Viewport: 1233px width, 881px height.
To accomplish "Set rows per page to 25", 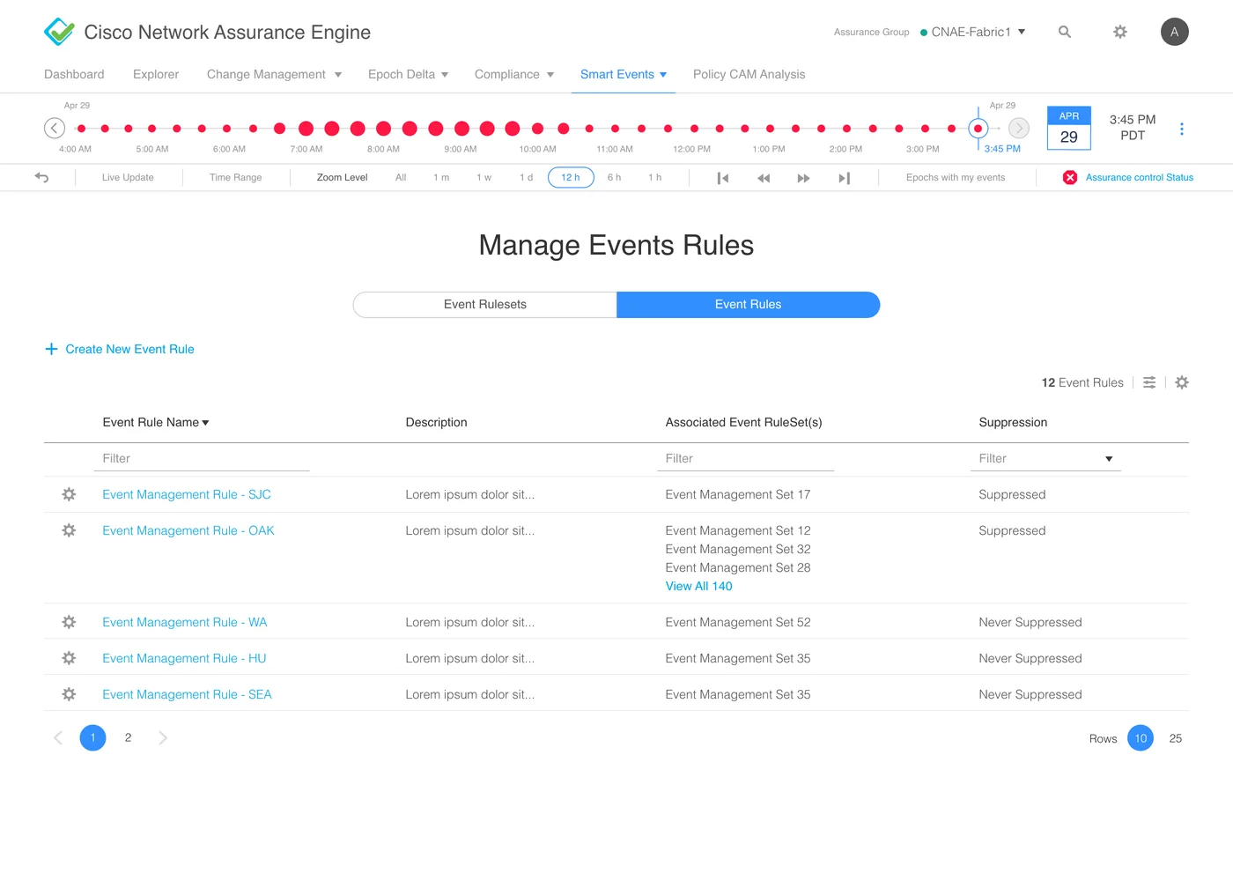I will tap(1176, 738).
